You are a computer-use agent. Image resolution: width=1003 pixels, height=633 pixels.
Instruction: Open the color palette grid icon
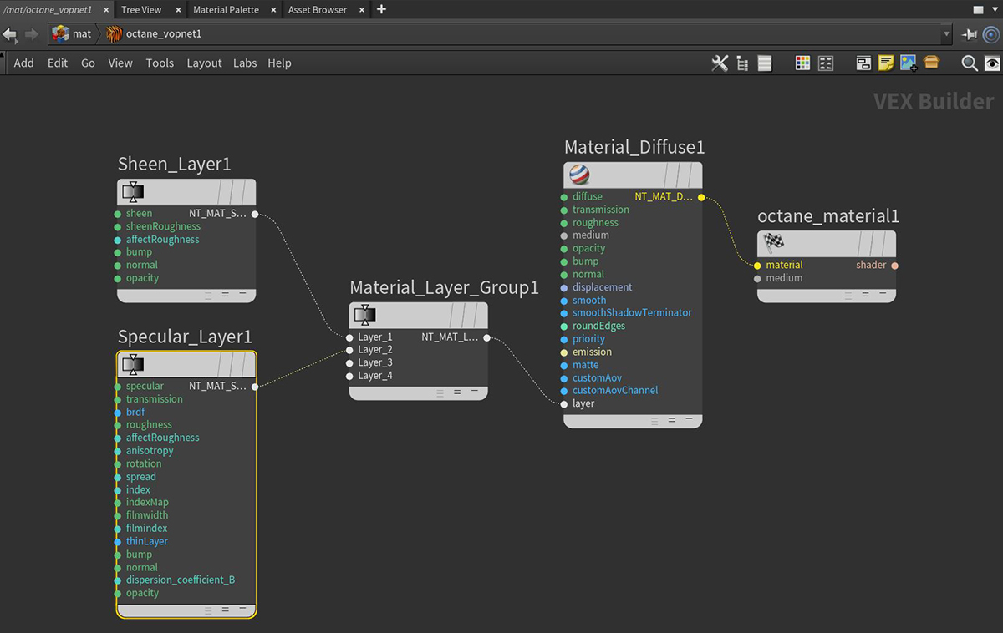(x=802, y=63)
